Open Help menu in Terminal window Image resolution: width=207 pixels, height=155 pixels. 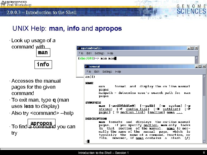(118, 71)
